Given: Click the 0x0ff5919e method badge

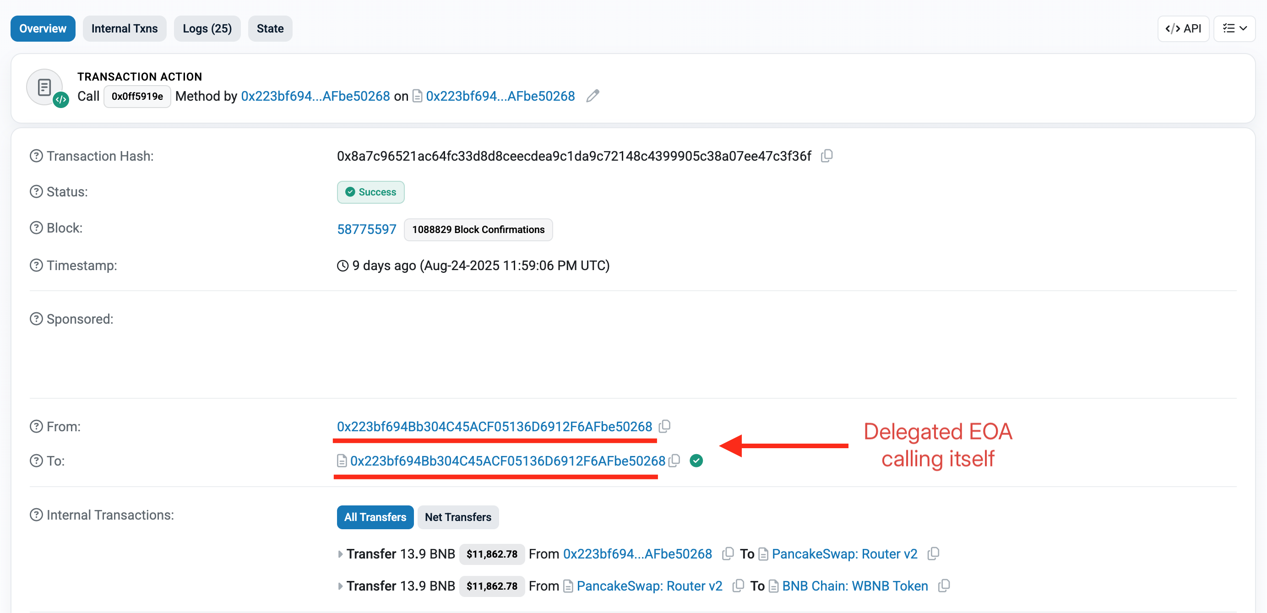Looking at the screenshot, I should (x=137, y=96).
